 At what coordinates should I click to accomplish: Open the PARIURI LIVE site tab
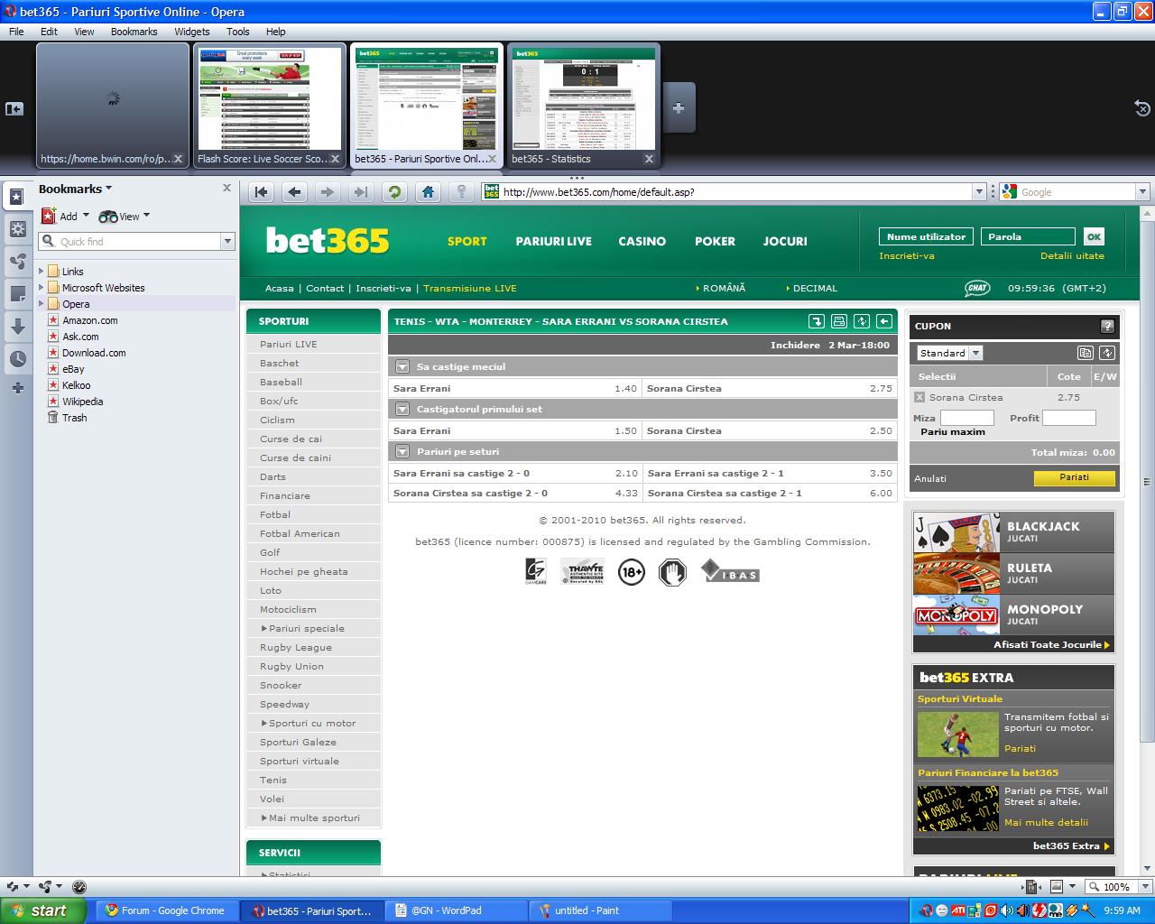point(553,241)
